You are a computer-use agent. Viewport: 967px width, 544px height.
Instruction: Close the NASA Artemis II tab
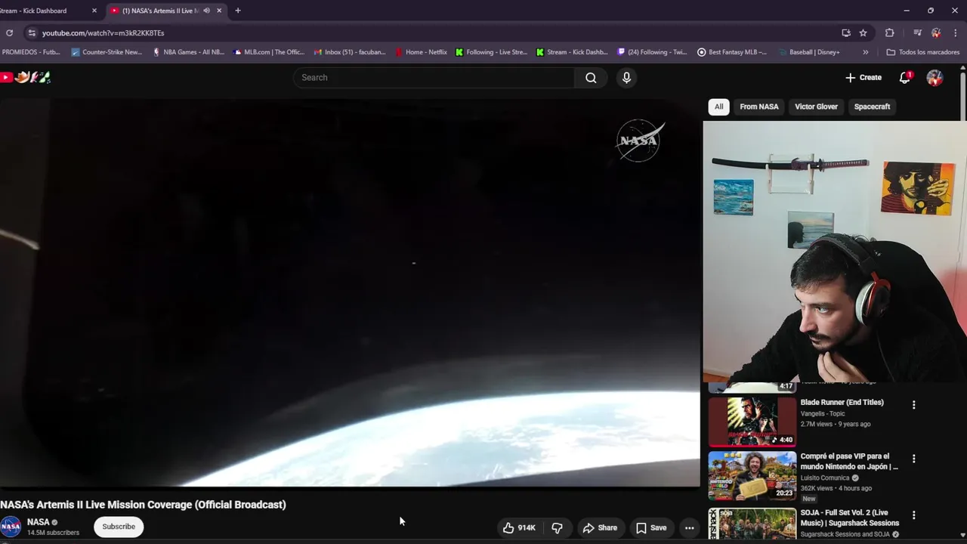pos(219,11)
